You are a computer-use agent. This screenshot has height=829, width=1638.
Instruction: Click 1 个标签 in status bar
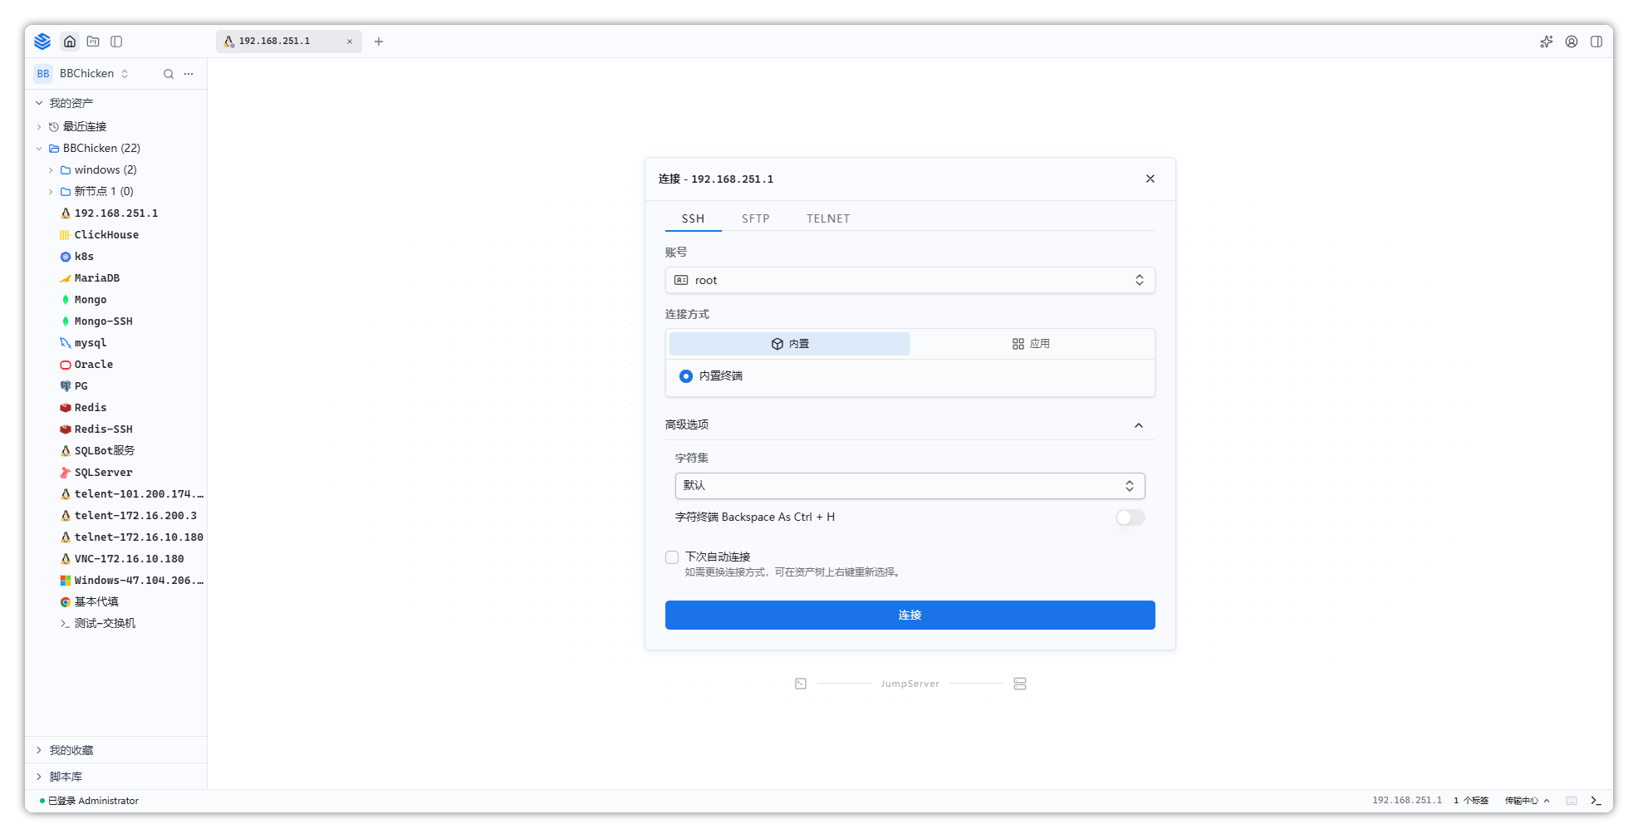click(x=1471, y=801)
